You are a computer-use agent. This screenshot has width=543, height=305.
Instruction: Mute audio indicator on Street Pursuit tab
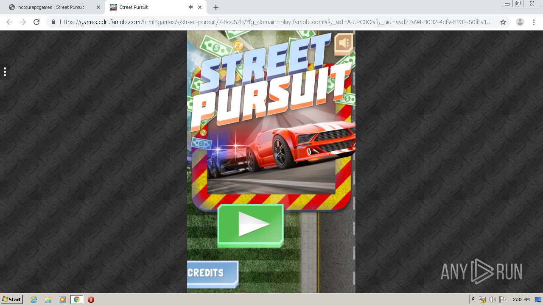(x=190, y=7)
